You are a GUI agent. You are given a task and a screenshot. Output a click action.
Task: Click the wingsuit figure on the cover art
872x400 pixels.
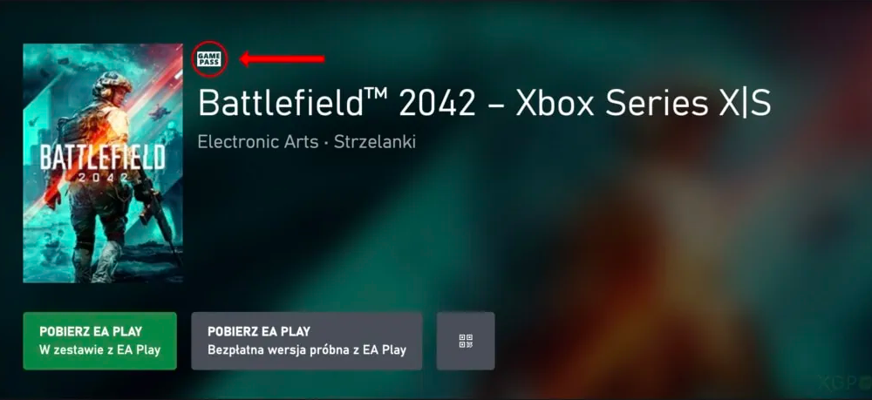(160, 112)
